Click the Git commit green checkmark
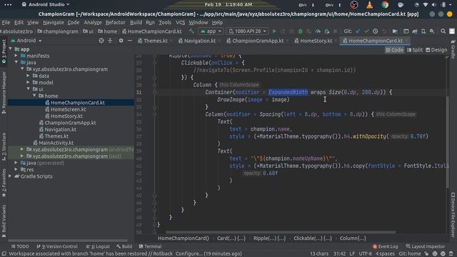The image size is (457, 257). point(366,31)
